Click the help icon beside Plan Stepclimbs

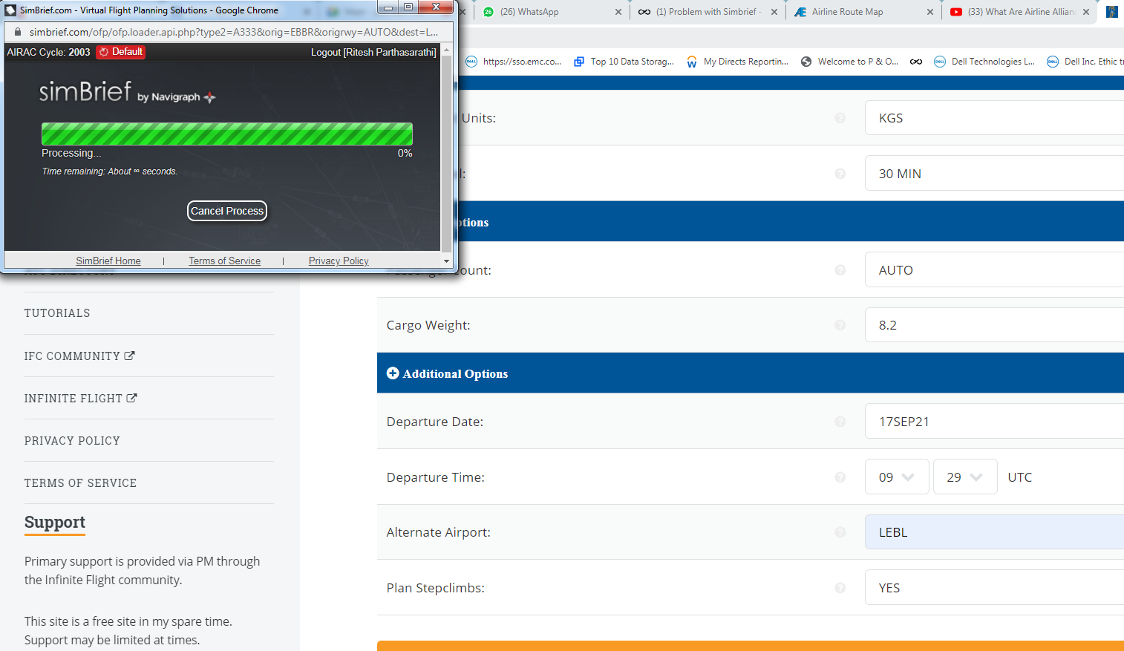coord(840,588)
